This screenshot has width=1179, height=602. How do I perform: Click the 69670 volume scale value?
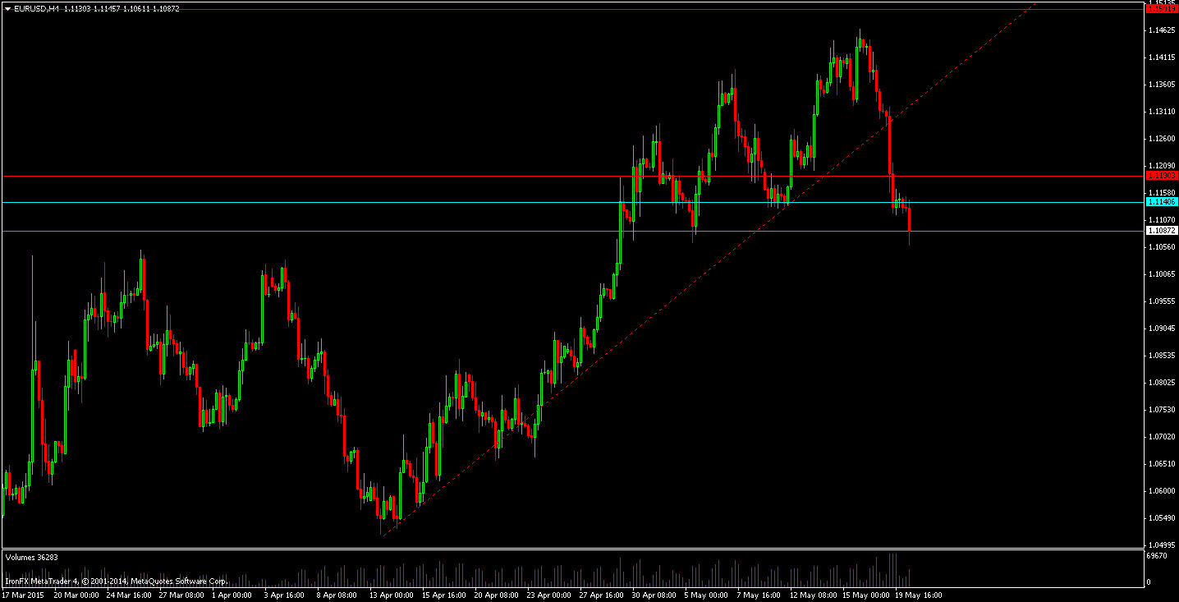[1158, 556]
